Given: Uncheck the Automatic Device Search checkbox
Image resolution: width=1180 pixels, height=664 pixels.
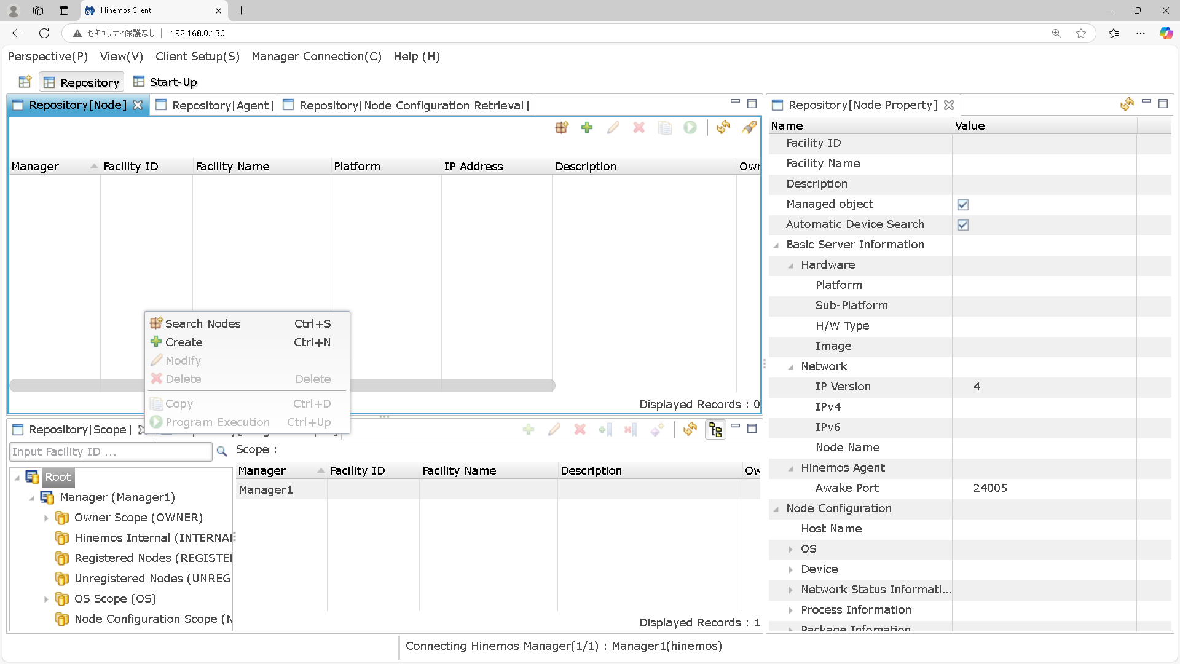Looking at the screenshot, I should pos(962,225).
